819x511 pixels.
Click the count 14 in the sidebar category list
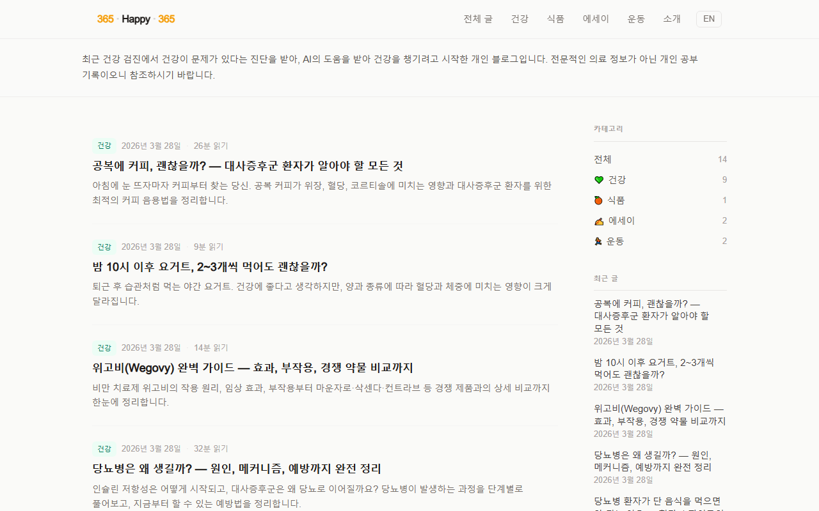click(x=722, y=160)
